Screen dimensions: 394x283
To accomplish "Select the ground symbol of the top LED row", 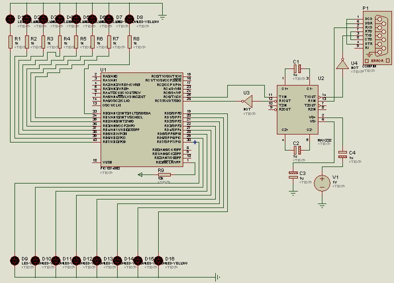I will tap(163, 17).
